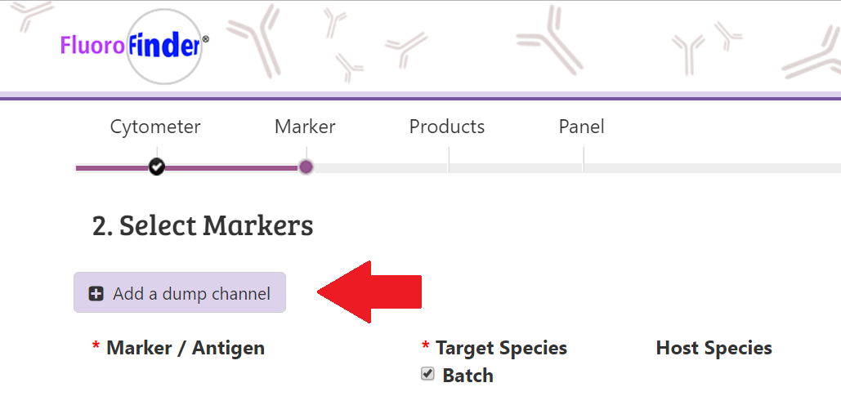Click the Panel tick on progress bar
Viewport: 841px width, 405px height.
[x=583, y=162]
